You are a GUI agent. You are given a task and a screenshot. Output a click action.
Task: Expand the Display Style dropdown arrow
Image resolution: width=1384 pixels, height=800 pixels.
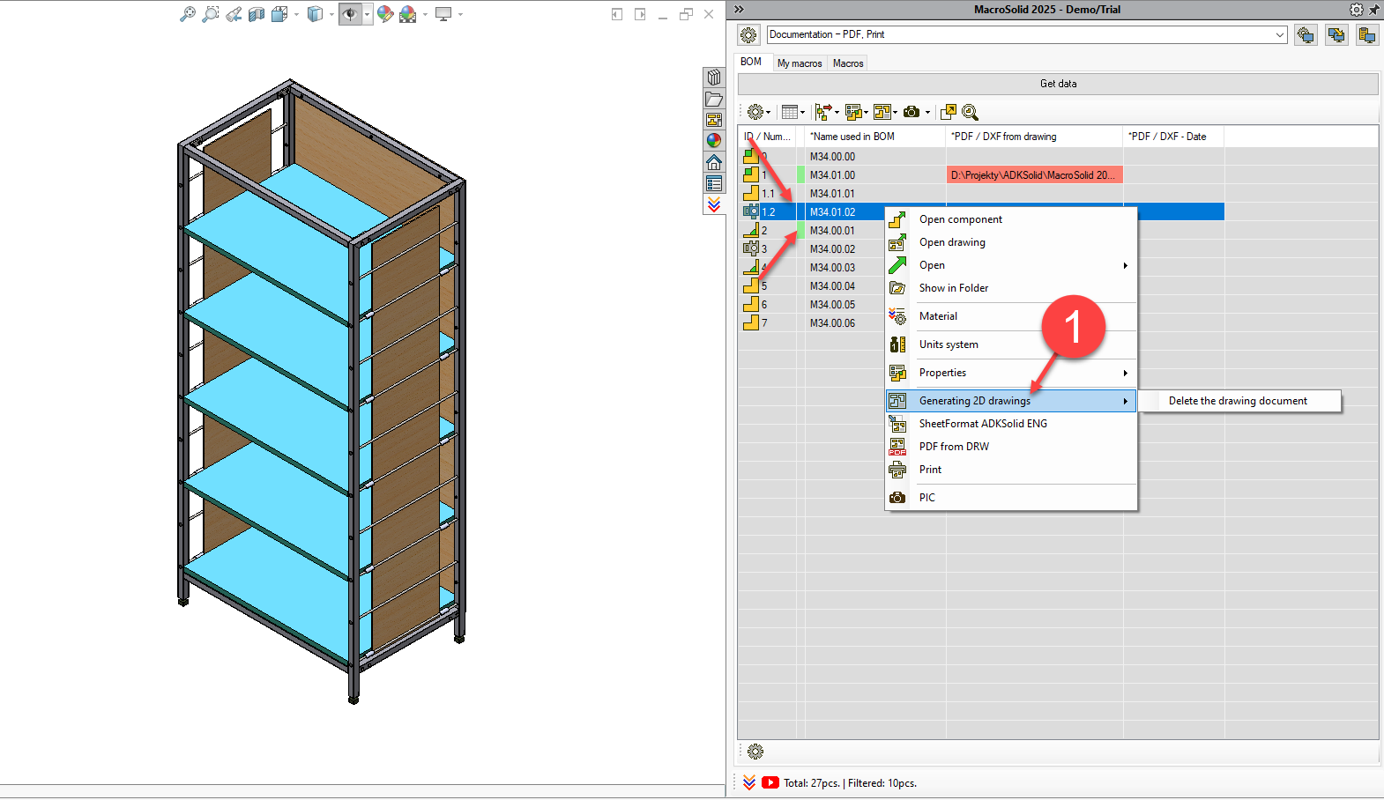(x=331, y=14)
